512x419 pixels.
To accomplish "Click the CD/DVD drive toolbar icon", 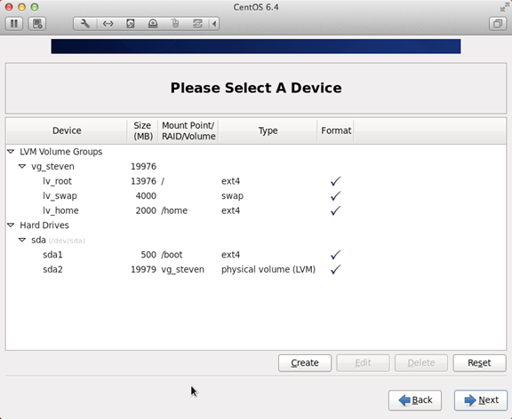I will [153, 24].
